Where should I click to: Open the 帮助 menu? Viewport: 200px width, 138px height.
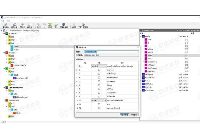(x=8, y=21)
